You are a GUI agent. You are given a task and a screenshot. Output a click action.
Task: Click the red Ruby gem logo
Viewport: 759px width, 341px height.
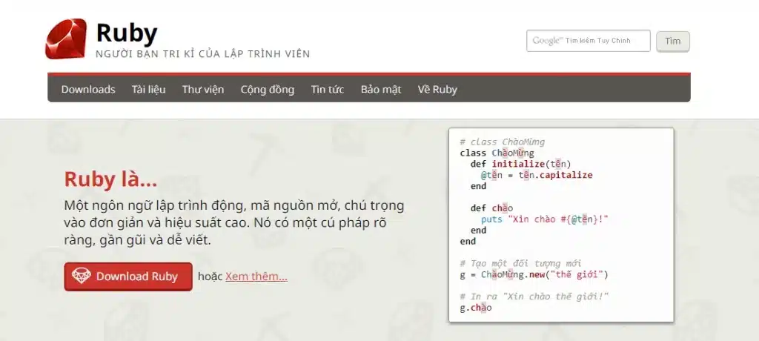[65, 39]
